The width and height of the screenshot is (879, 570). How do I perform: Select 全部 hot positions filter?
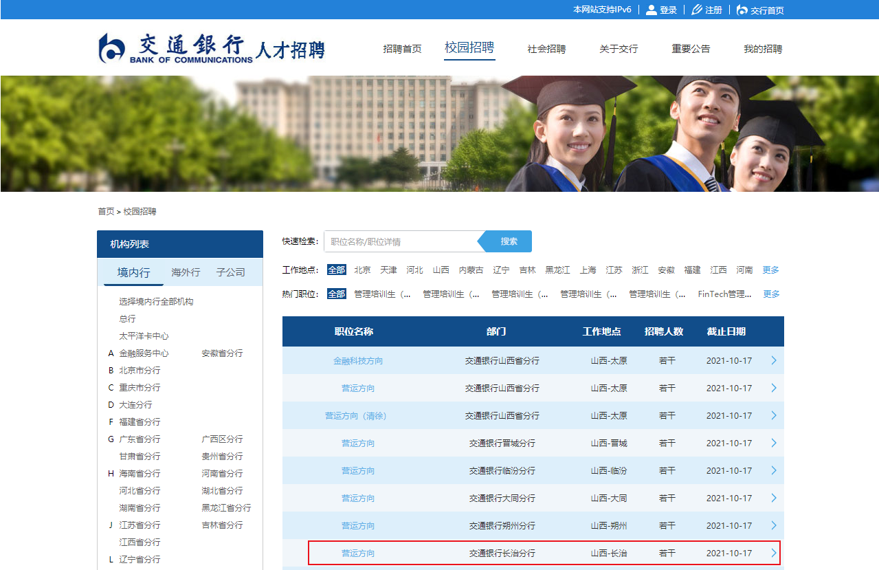click(x=337, y=294)
